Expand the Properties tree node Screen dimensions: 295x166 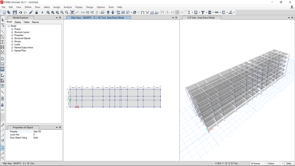(x=12, y=35)
